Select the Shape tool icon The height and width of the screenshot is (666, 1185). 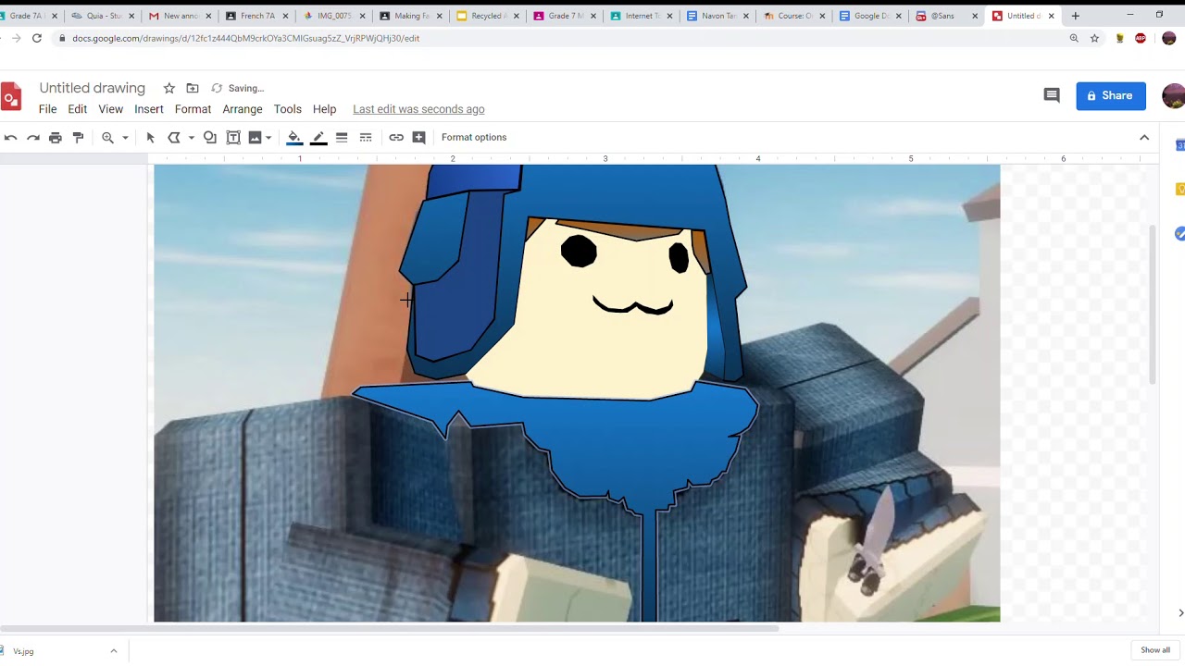click(210, 137)
